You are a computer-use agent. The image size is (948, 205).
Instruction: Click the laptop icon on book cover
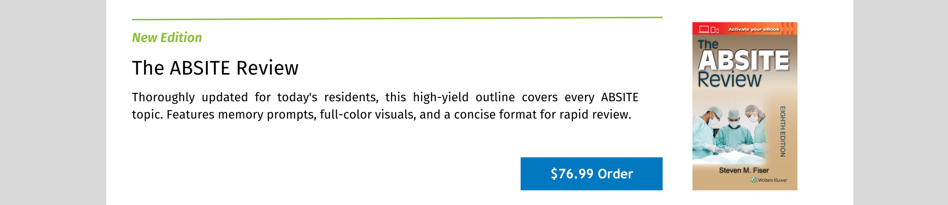[x=704, y=29]
